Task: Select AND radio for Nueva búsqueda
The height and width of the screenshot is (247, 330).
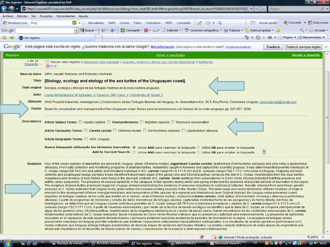Action: [x=134, y=147]
